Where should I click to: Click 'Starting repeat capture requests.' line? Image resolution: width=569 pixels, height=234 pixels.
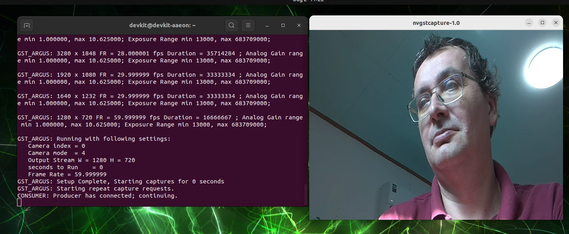coord(96,189)
